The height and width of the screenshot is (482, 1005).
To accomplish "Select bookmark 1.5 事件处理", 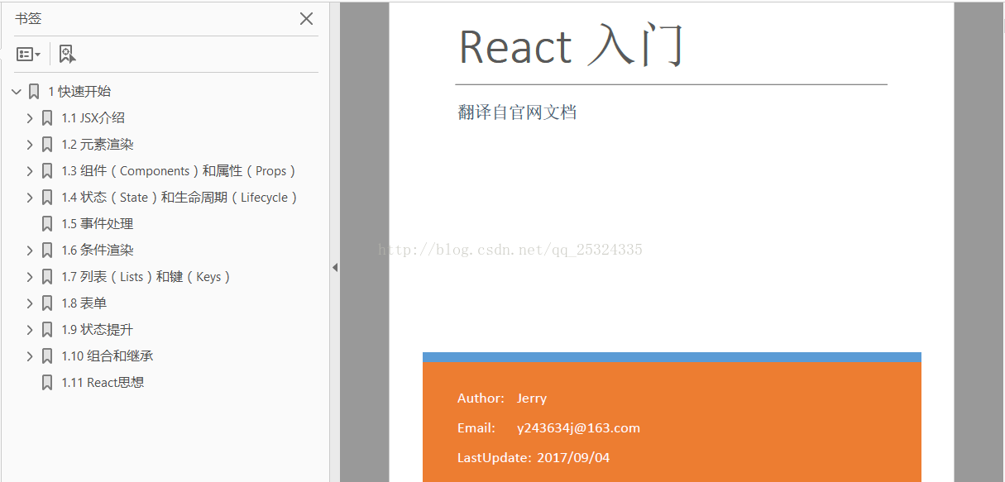I will 98,224.
